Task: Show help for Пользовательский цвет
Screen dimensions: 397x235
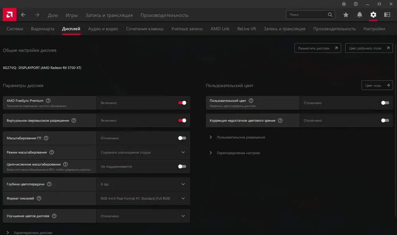Action: [251, 100]
